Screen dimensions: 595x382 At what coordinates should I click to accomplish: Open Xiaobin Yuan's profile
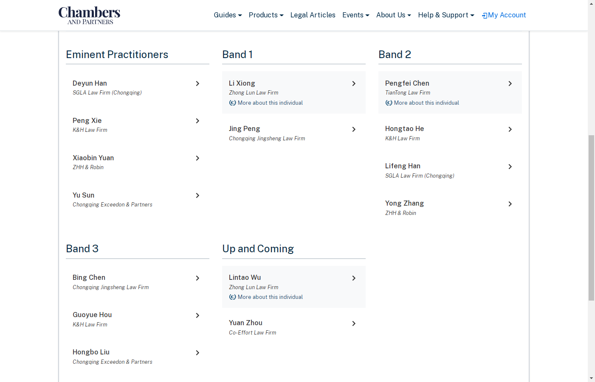point(93,158)
